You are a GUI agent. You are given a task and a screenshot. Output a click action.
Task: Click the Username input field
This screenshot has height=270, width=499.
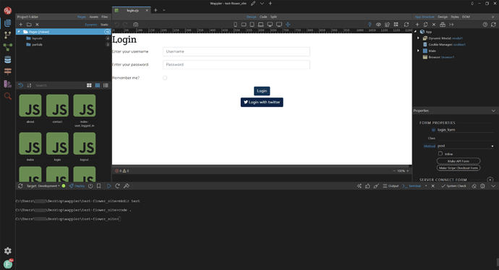(236, 51)
